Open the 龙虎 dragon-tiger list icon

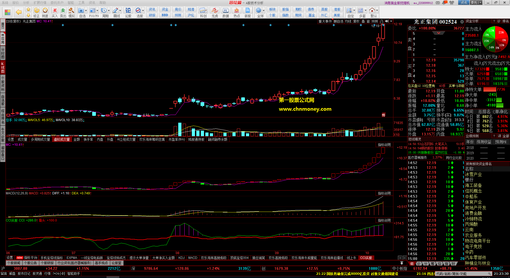coord(215,12)
